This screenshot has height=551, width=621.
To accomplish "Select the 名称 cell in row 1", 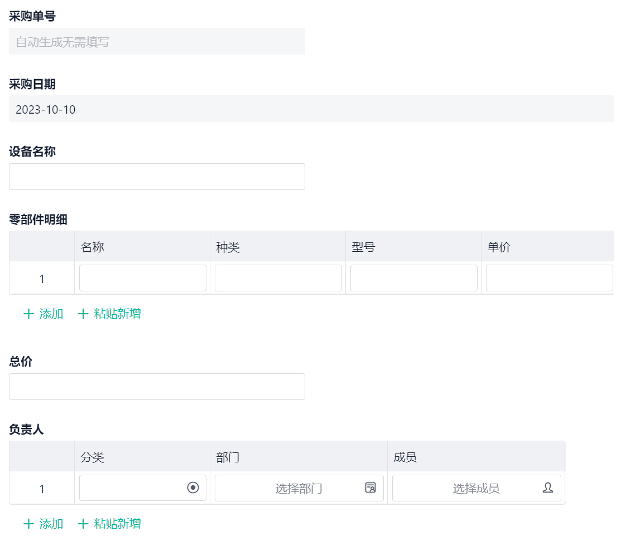I will (143, 278).
